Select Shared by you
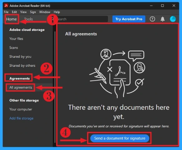Image resolution: width=182 pixels, height=150 pixels. [20, 56]
